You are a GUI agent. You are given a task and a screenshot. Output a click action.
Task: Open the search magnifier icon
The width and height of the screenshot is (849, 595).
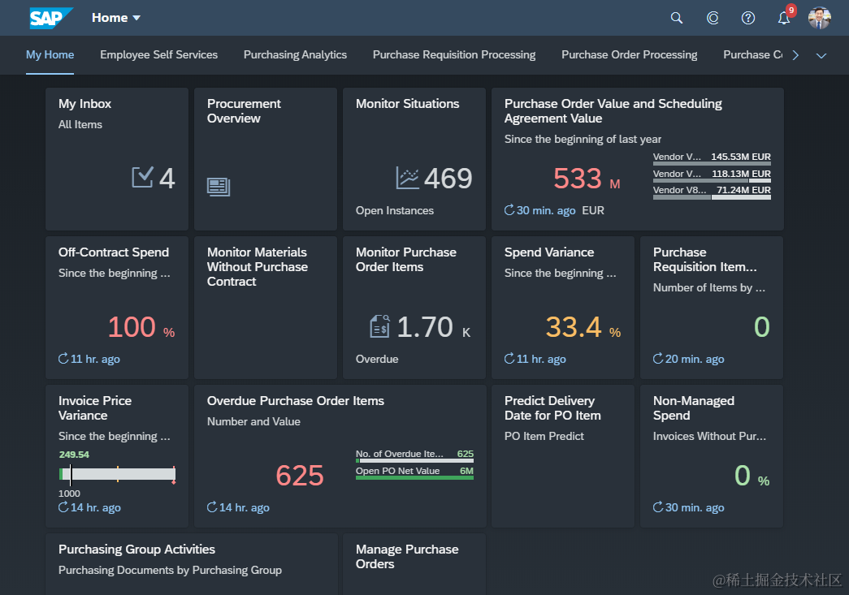(676, 18)
